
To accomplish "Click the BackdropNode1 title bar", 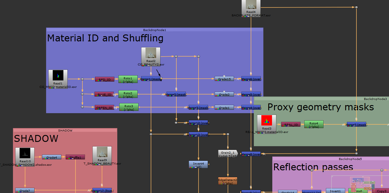I will click(x=154, y=30).
